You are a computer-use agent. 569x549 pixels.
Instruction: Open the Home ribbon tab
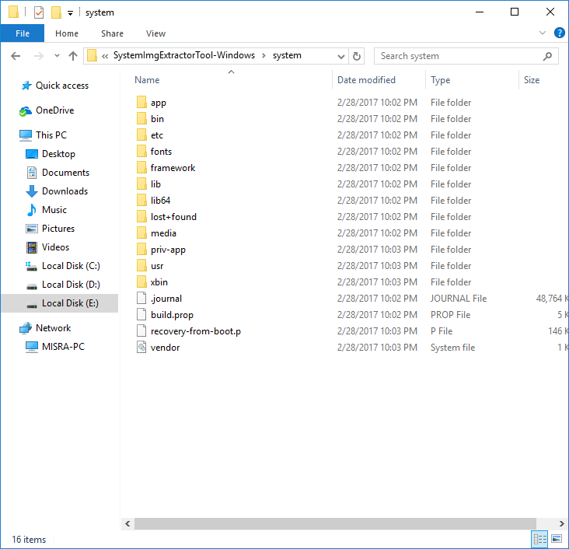[67, 33]
